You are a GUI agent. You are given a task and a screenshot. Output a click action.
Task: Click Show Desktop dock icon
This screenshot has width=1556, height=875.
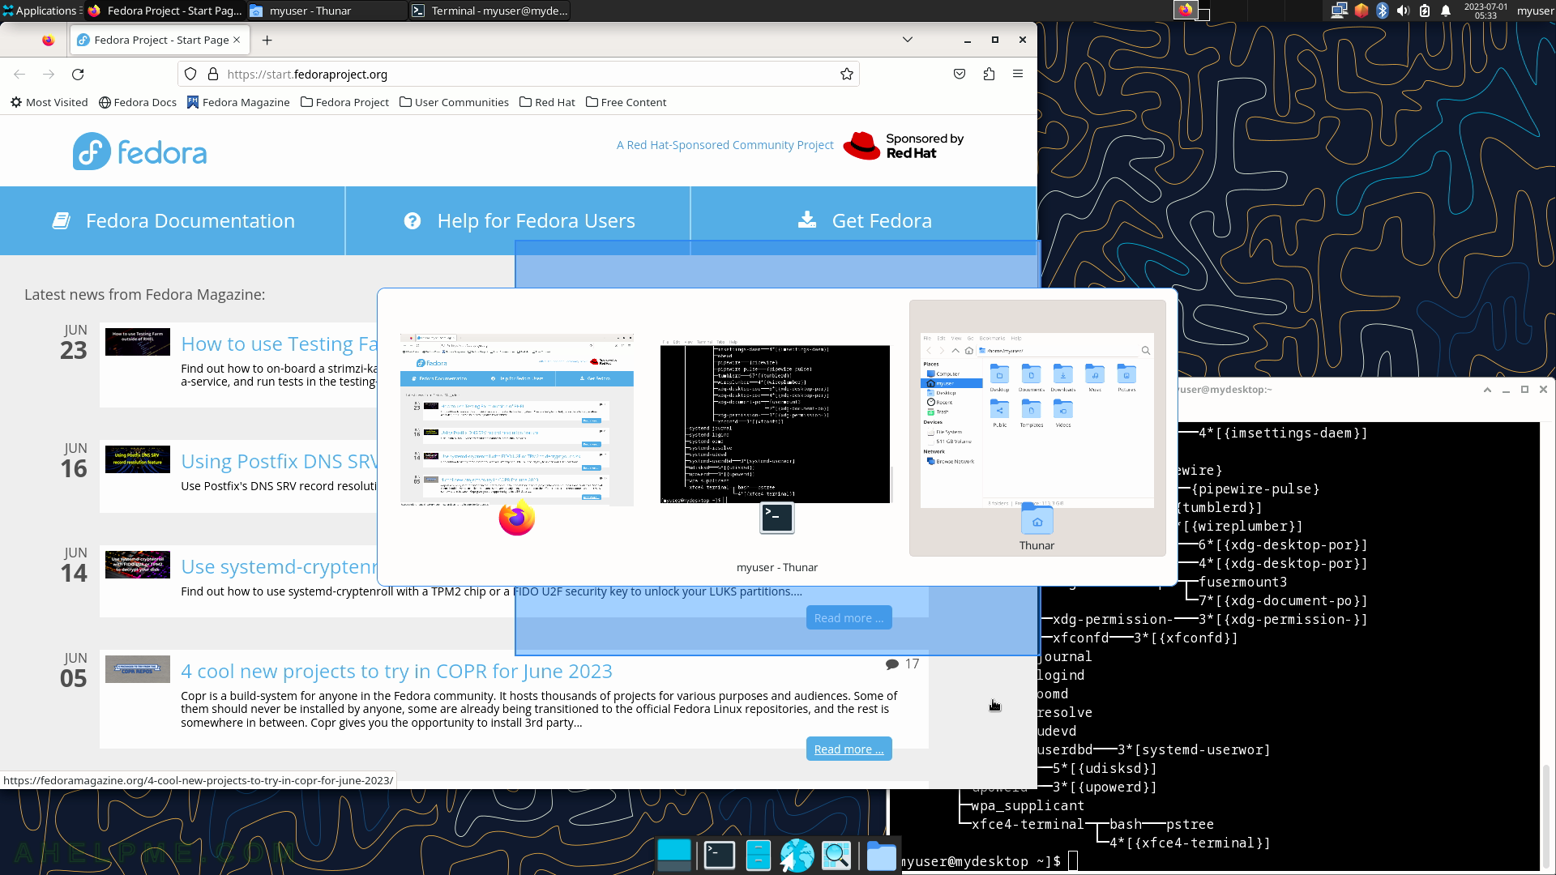tap(674, 855)
